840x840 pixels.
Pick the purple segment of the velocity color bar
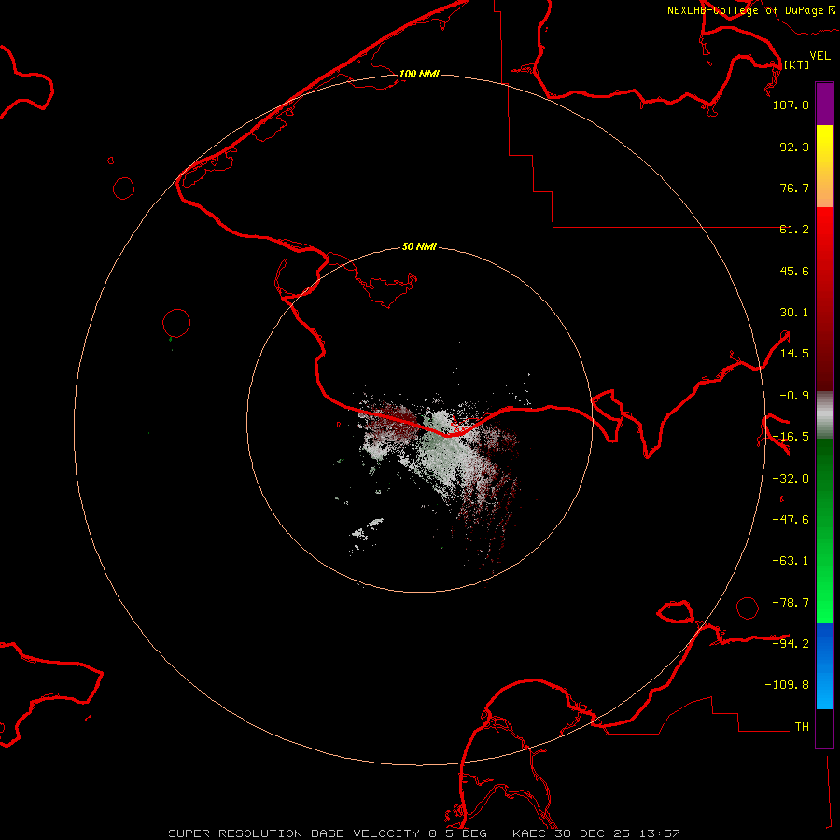click(824, 104)
